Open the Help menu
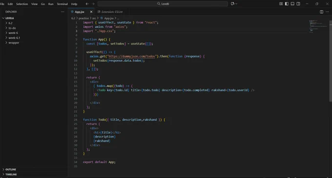 (x=74, y=4)
